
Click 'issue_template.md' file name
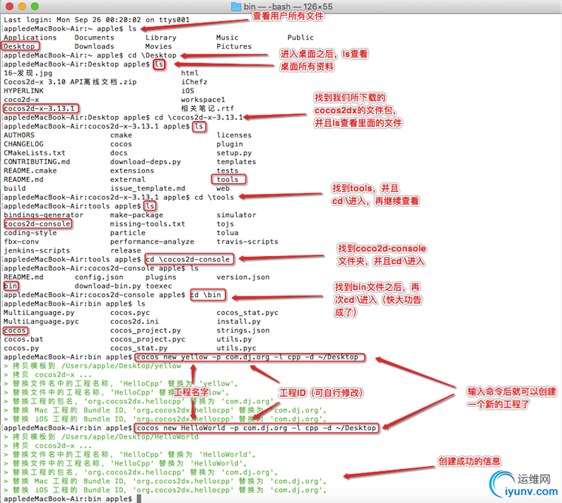pyautogui.click(x=148, y=189)
